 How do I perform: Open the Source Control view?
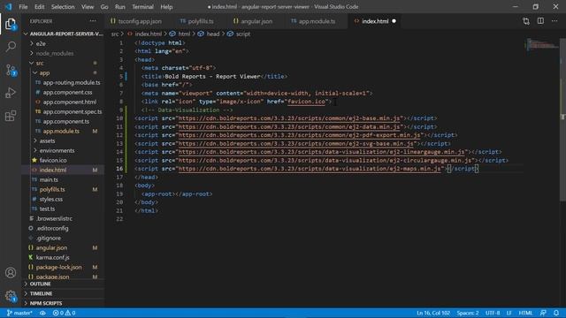coord(11,70)
